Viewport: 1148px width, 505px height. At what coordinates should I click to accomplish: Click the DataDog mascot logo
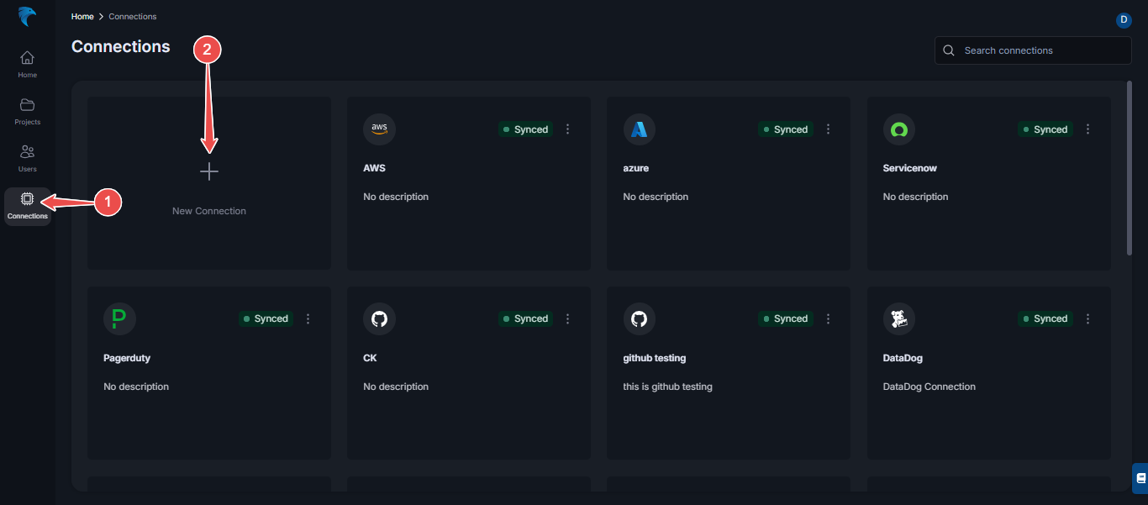click(899, 318)
